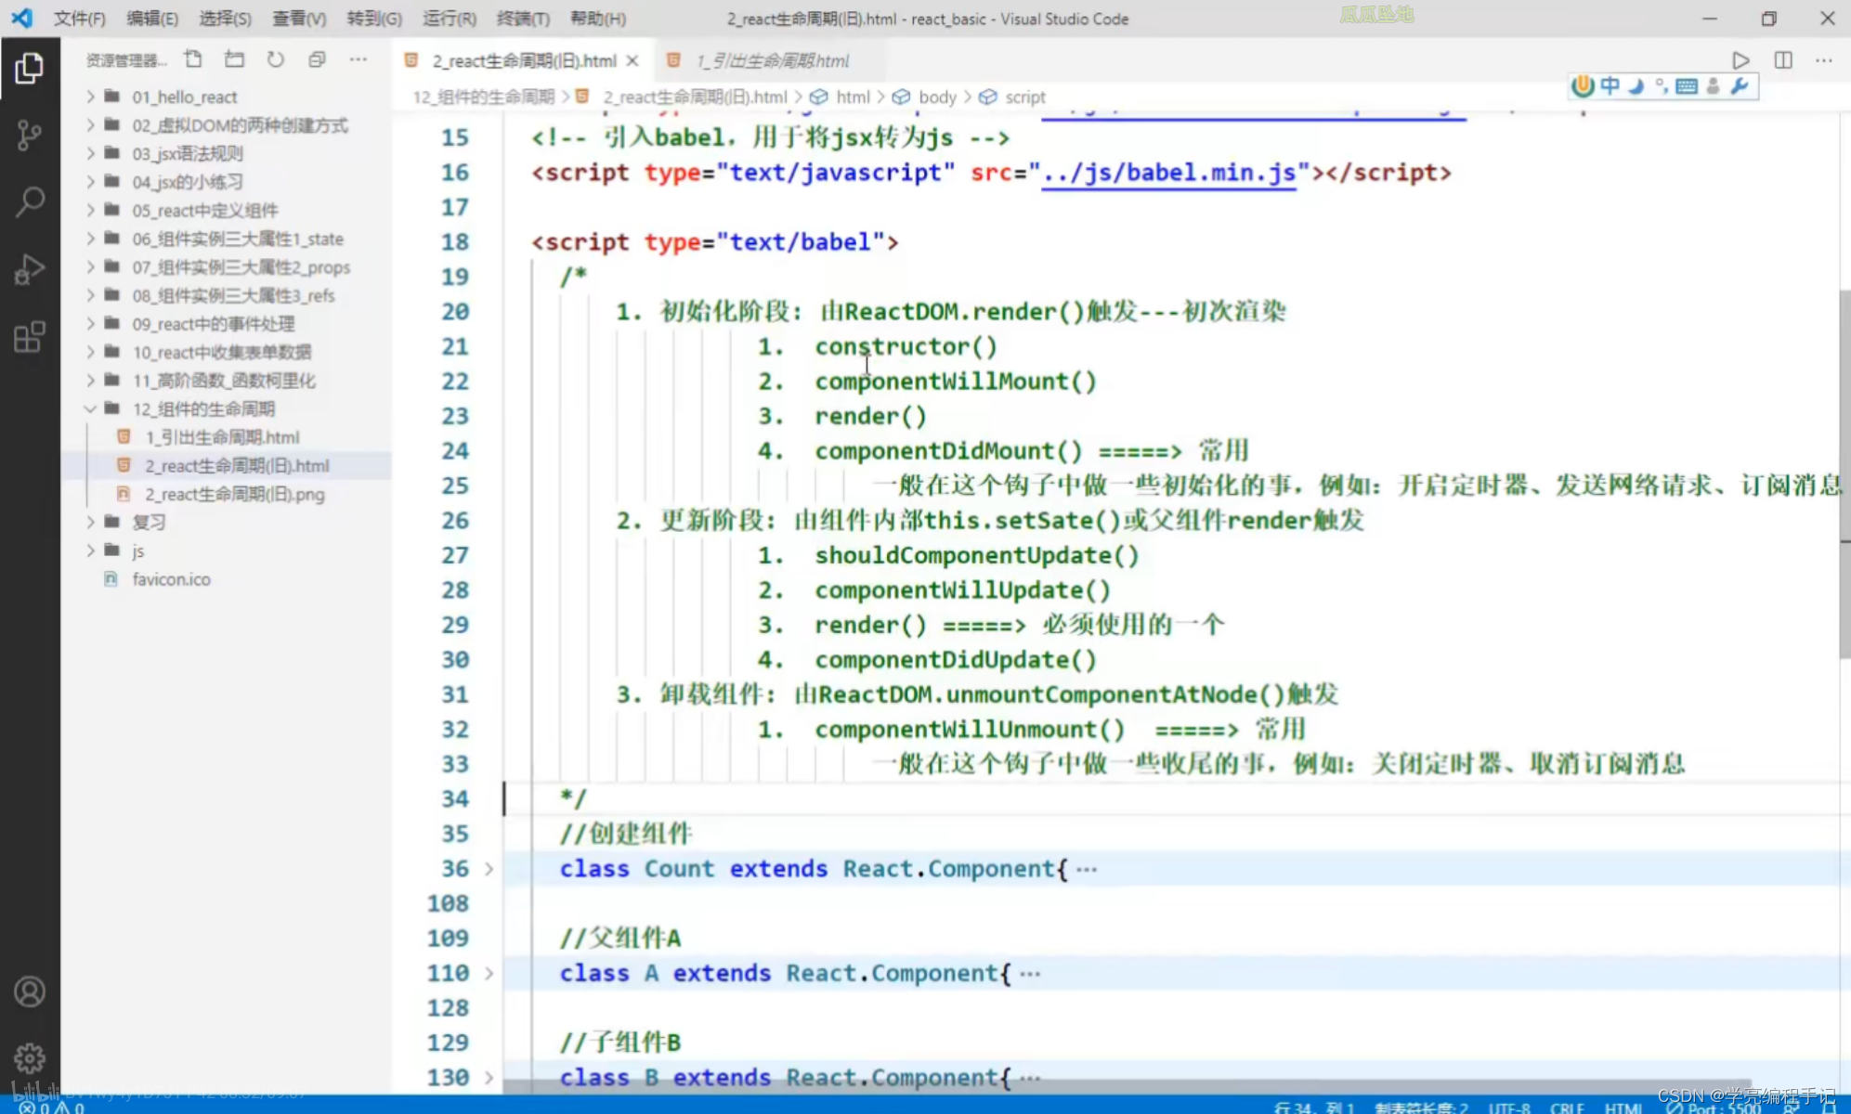Click the editor vertical scrollbar thumb
Viewport: 1851px width, 1114px height.
coord(1844,474)
